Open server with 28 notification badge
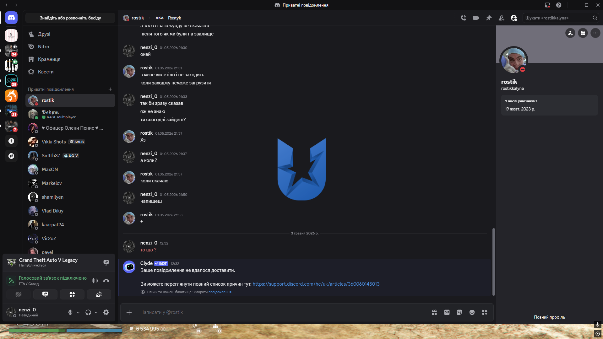The height and width of the screenshot is (339, 603). click(x=11, y=81)
